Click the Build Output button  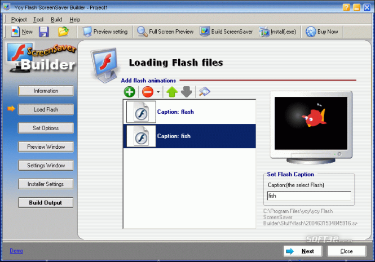coord(46,203)
